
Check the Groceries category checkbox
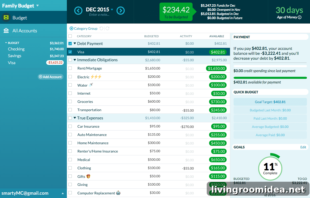(x=70, y=102)
